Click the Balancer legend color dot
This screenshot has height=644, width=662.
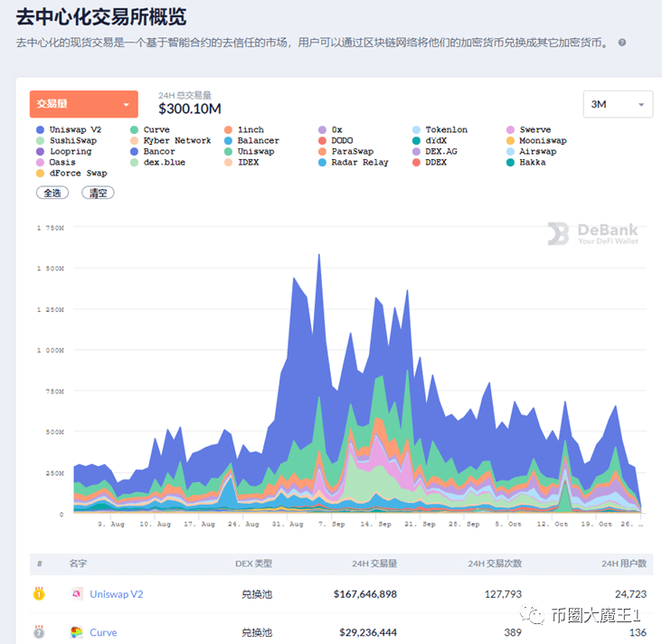pyautogui.click(x=229, y=140)
